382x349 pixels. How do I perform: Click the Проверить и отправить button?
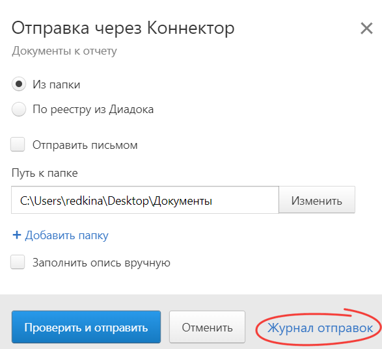pos(87,327)
